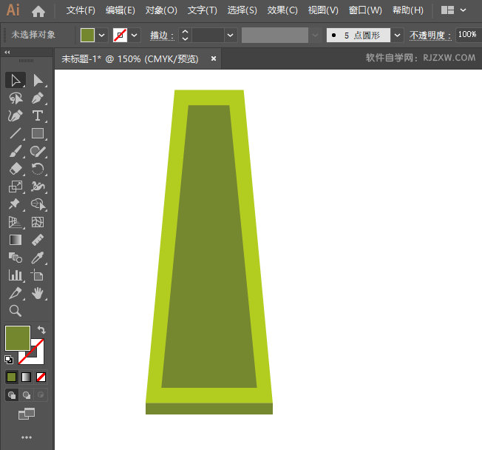Set paint mode to None
Image resolution: width=482 pixels, height=450 pixels.
(x=41, y=377)
